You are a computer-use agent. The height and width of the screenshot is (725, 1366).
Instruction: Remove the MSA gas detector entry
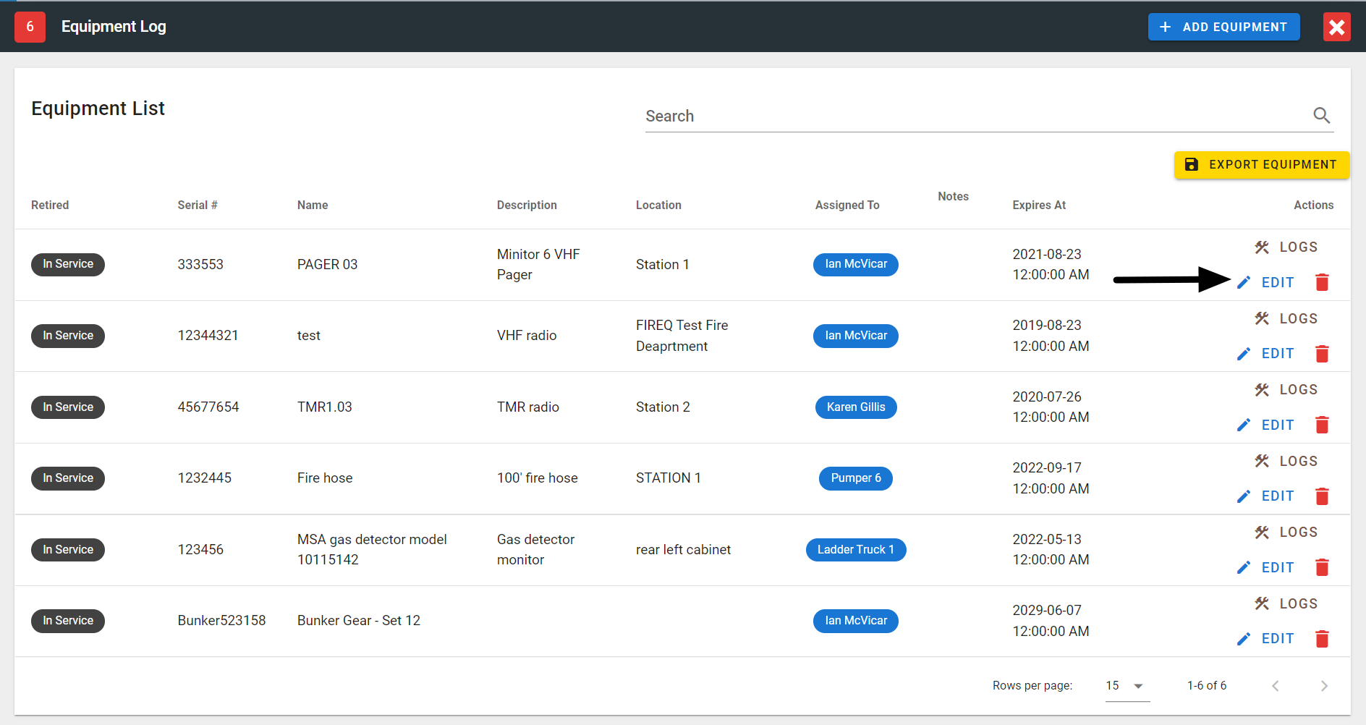click(1322, 567)
